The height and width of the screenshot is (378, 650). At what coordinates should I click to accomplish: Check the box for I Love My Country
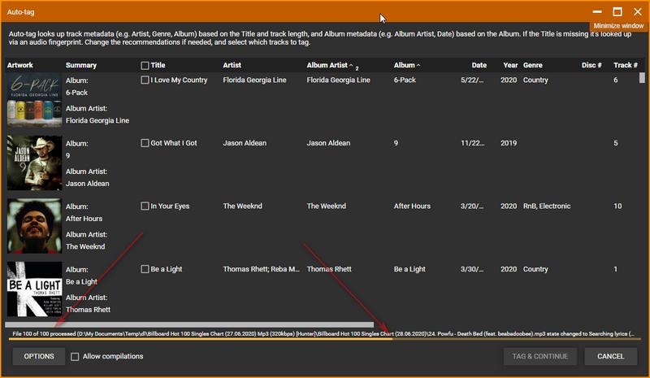[145, 80]
